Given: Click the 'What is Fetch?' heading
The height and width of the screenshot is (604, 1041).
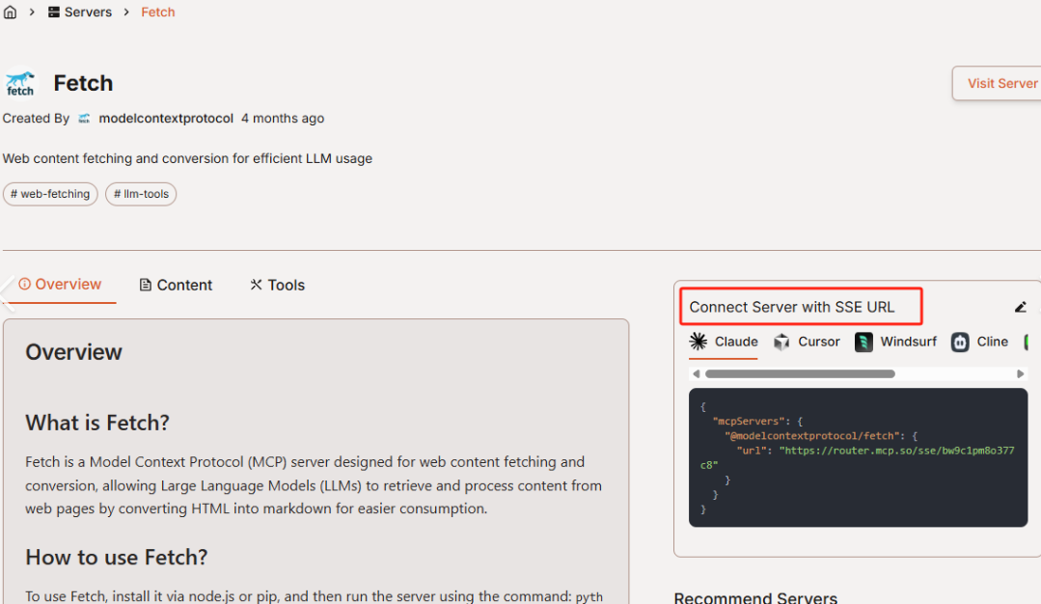Looking at the screenshot, I should tap(97, 423).
